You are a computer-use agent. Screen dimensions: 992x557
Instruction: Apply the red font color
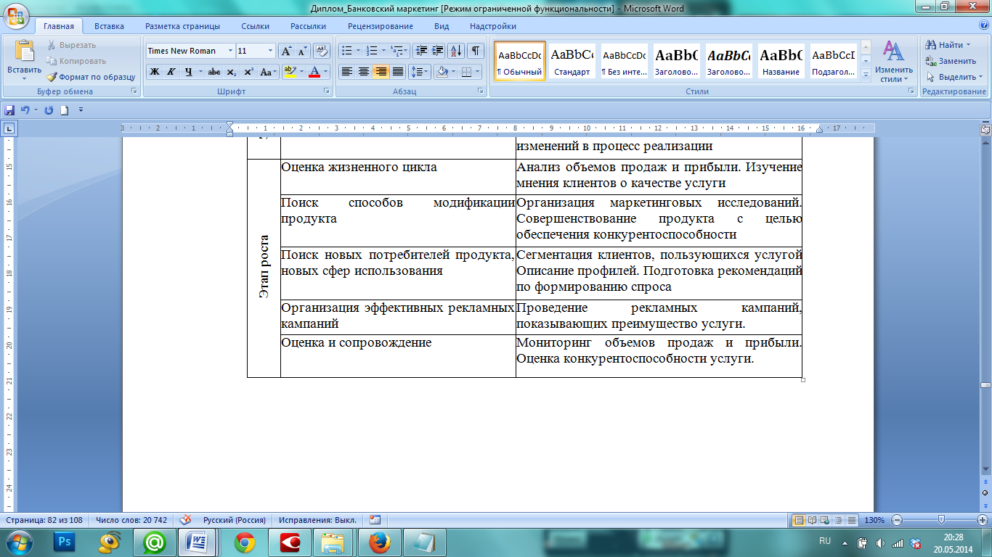coord(314,72)
